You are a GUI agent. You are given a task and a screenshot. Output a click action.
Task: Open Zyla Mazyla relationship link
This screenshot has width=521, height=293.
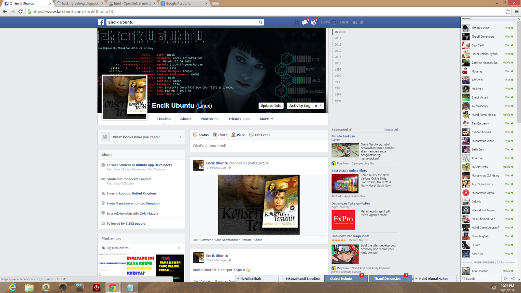(149, 214)
